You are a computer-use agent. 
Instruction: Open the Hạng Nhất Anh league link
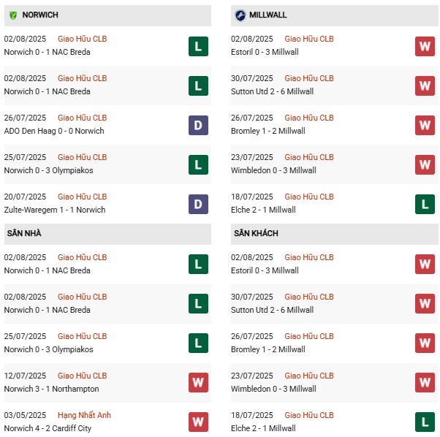tap(84, 415)
